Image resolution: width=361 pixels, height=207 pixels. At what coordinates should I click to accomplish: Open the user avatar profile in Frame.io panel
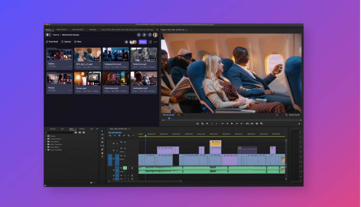click(x=155, y=35)
